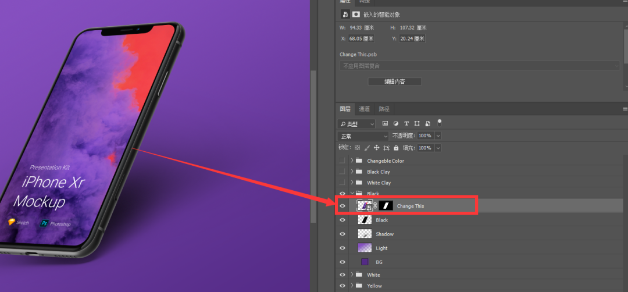Select the Shadow layer thumbnail
628x292 pixels.
[365, 234]
